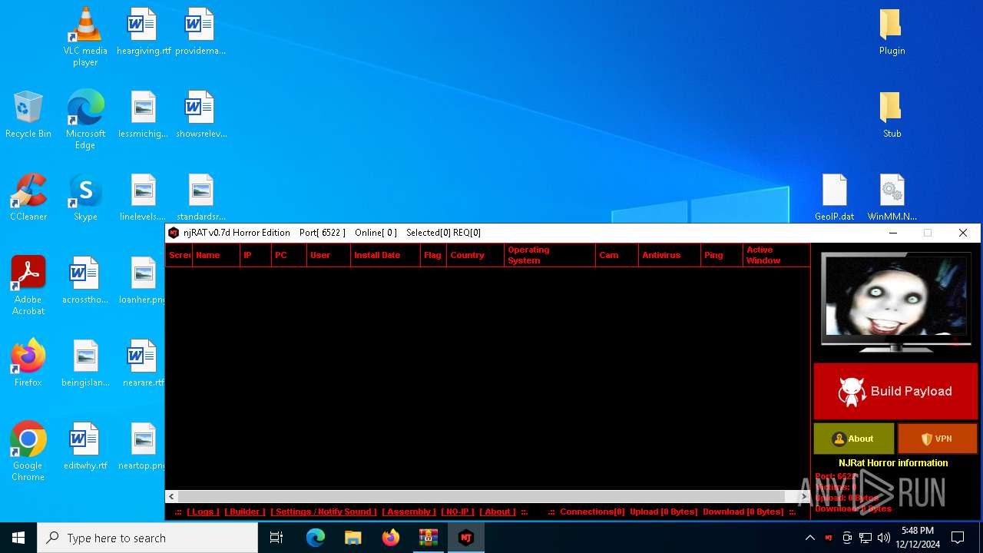Click the njRAT tray icon
The width and height of the screenshot is (983, 553).
point(829,538)
